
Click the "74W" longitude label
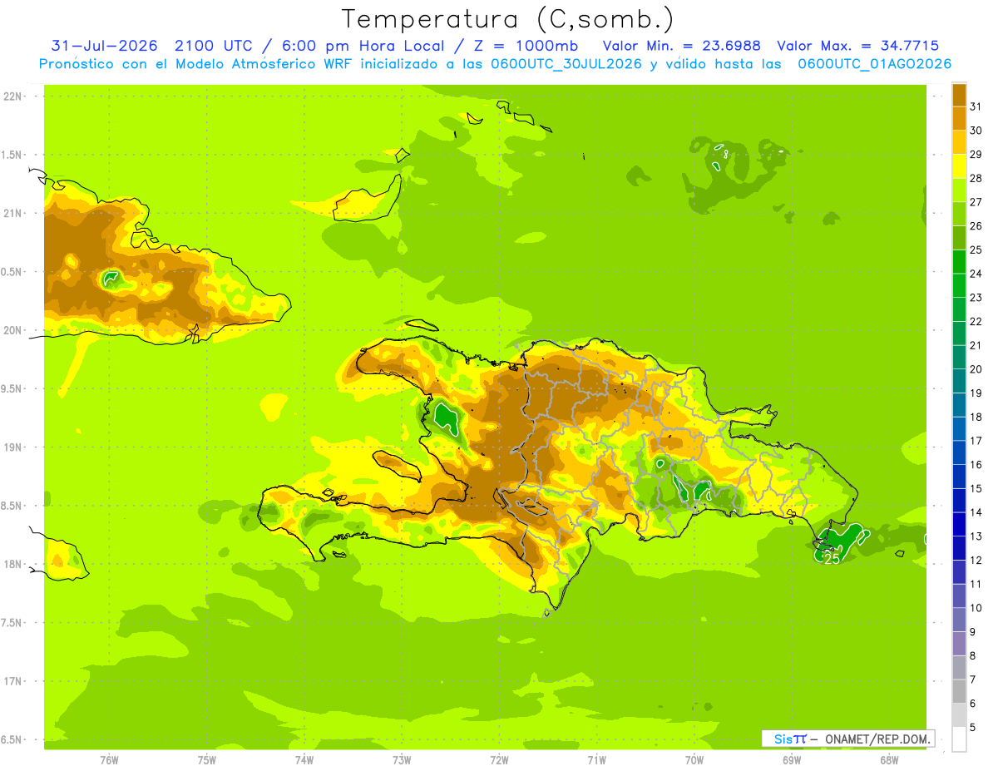(304, 759)
